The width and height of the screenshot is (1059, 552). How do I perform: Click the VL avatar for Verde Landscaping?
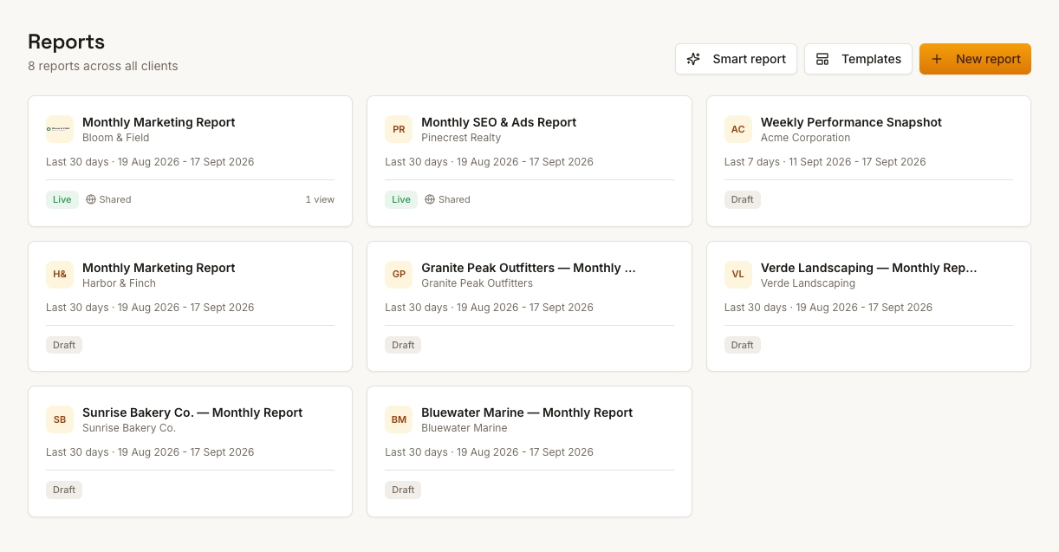[738, 275]
